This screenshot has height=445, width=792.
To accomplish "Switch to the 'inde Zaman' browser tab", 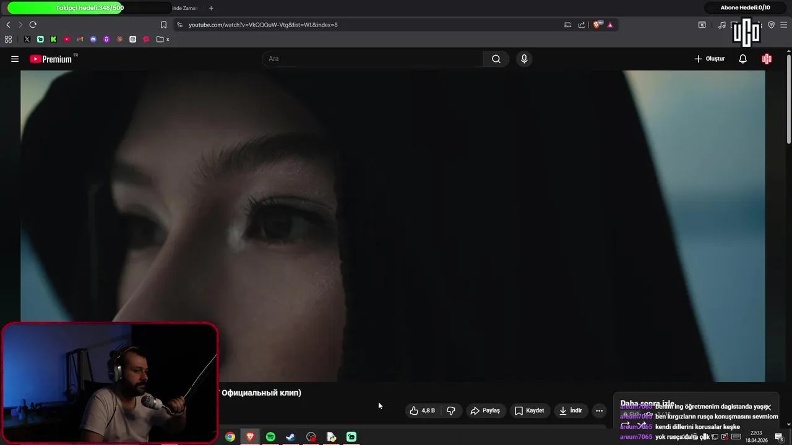I will pyautogui.click(x=184, y=8).
